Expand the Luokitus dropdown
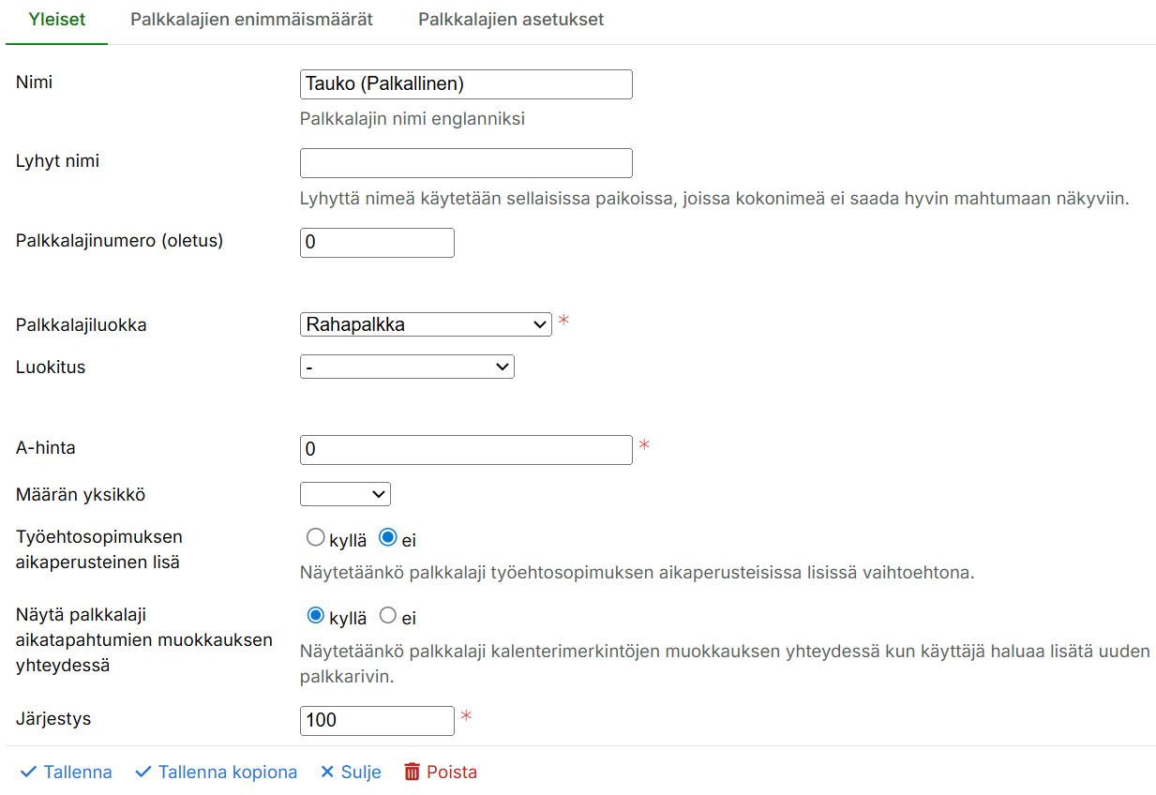 pos(407,367)
